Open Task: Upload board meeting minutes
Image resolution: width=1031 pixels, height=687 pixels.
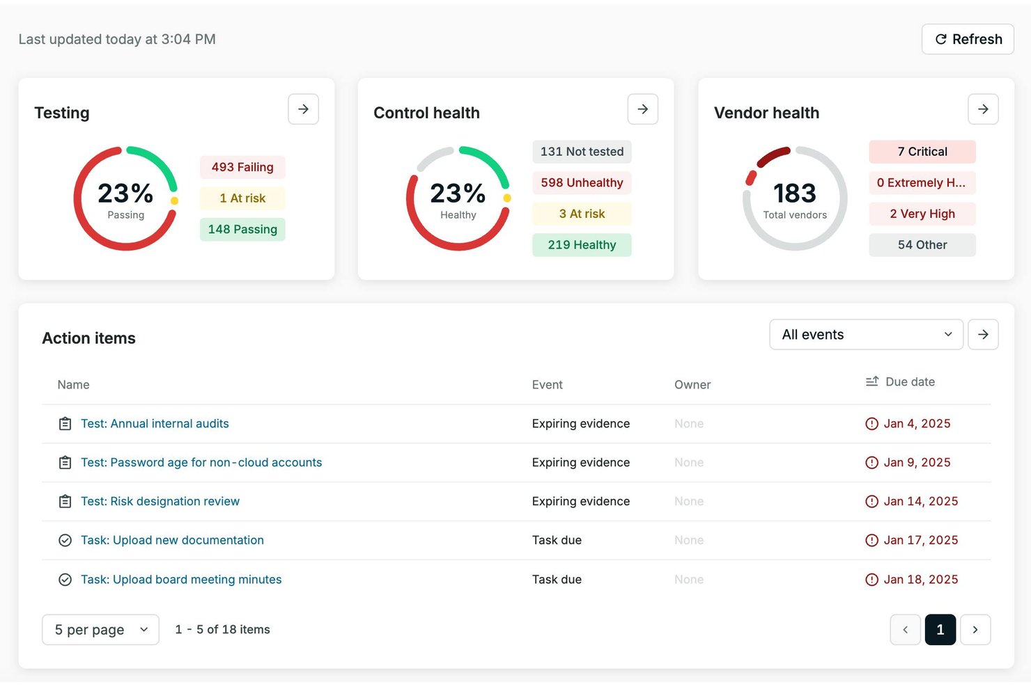coord(181,580)
